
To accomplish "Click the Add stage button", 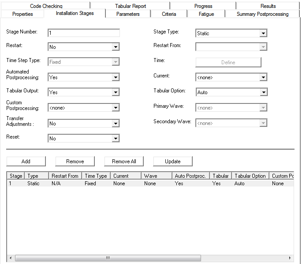I will 26,161.
